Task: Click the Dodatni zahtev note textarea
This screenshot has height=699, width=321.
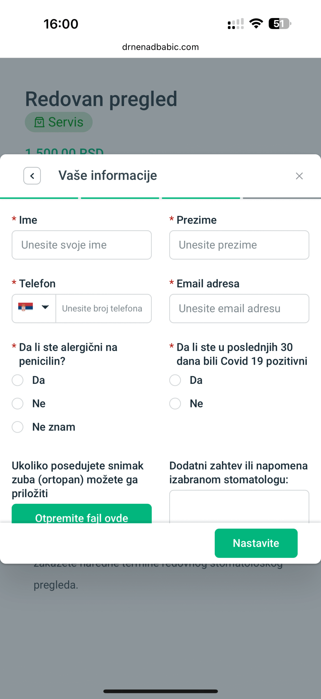Action: [x=239, y=507]
